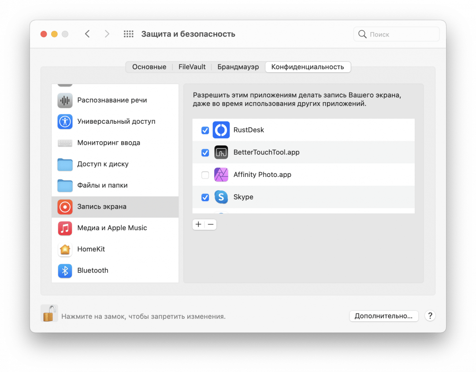Select Bluetooth in the privacy list
Viewport: 476px width, 372px height.
point(93,271)
